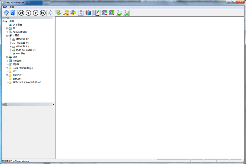The width and height of the screenshot is (246, 164).
Task: Select the 回收站 tree item
Action: point(16,64)
